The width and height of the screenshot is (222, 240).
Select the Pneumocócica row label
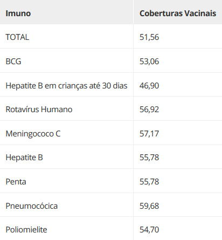pos(32,206)
